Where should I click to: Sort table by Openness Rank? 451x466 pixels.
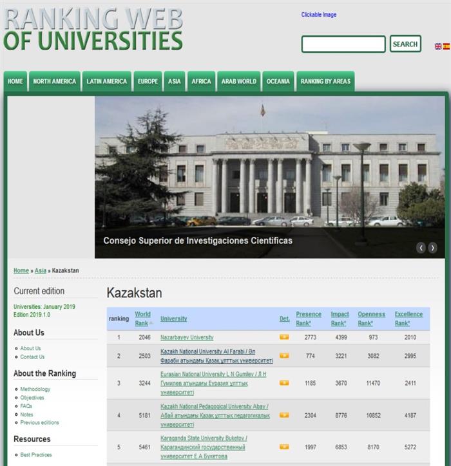point(371,319)
